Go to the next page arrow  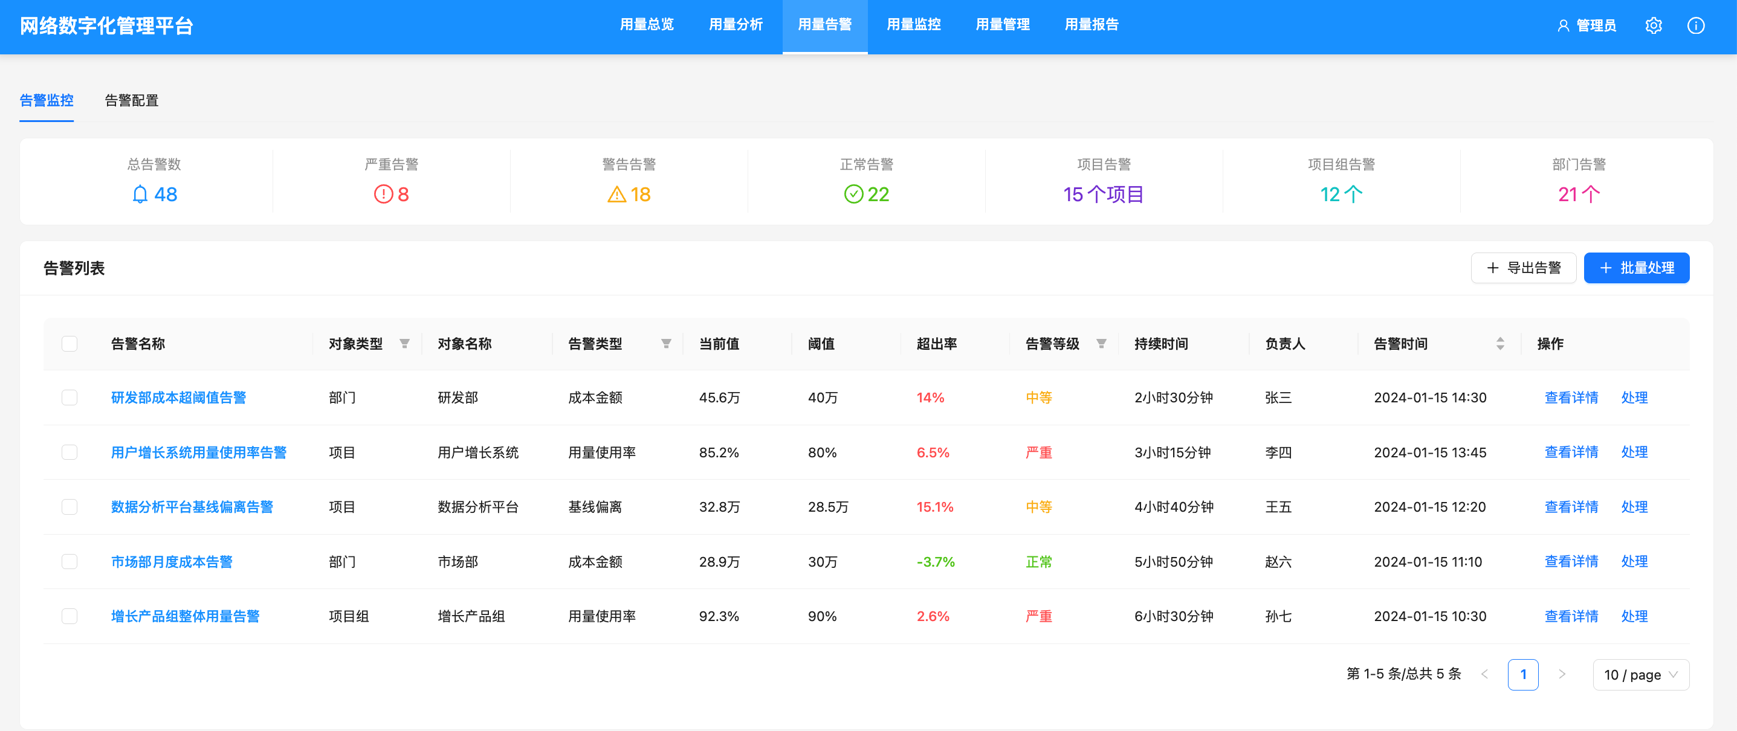click(x=1562, y=674)
